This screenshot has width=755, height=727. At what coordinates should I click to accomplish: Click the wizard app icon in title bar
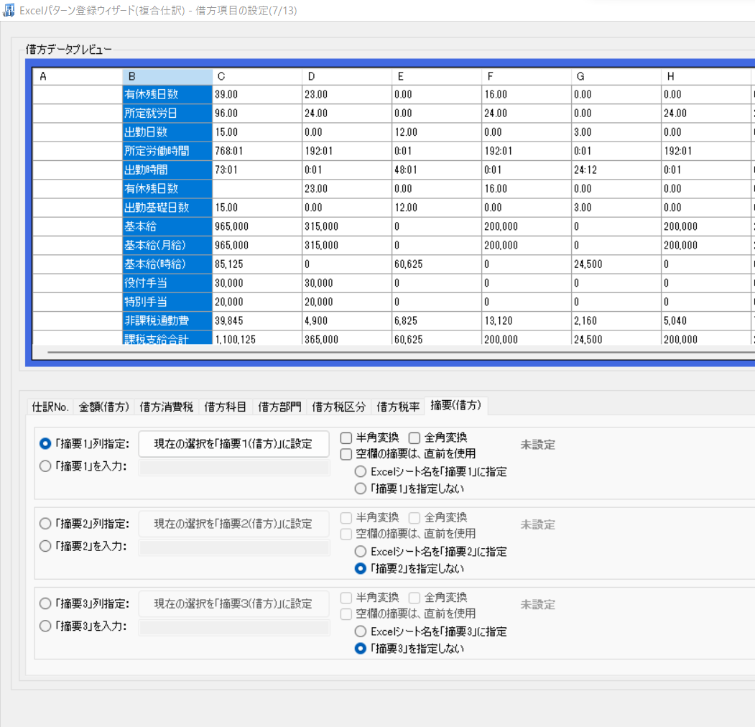click(9, 10)
